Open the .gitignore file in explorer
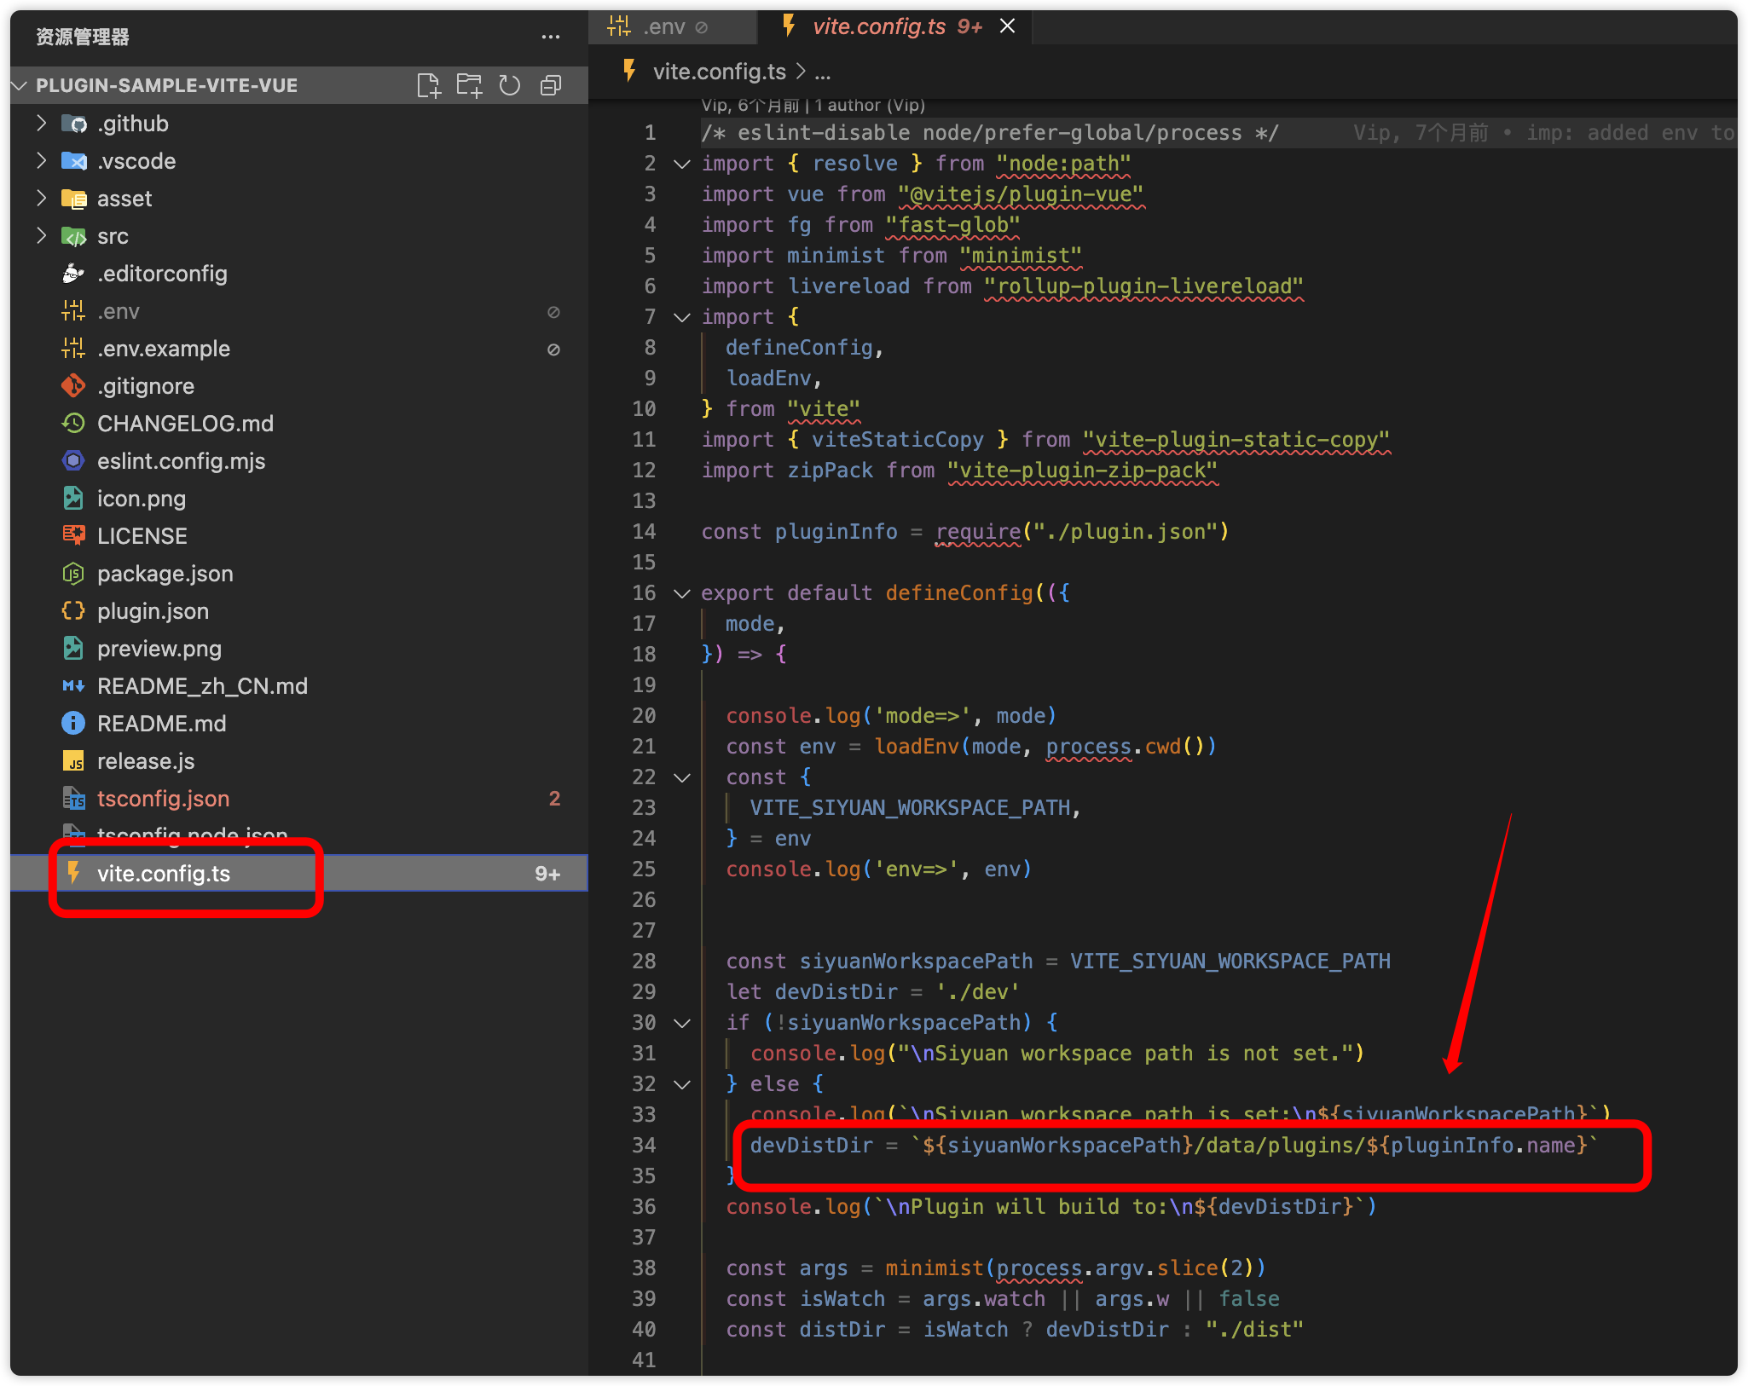This screenshot has height=1386, width=1748. coord(145,386)
